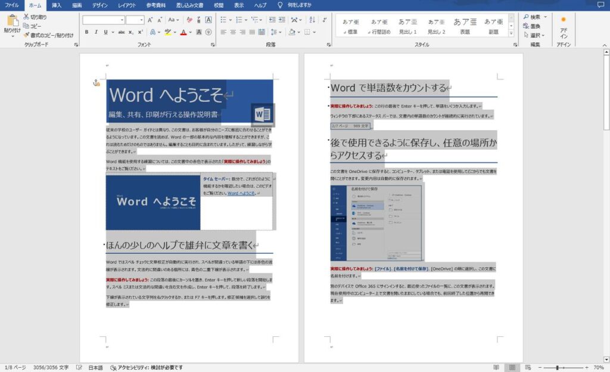
Task: Open the font size dropdown
Action: click(x=135, y=20)
